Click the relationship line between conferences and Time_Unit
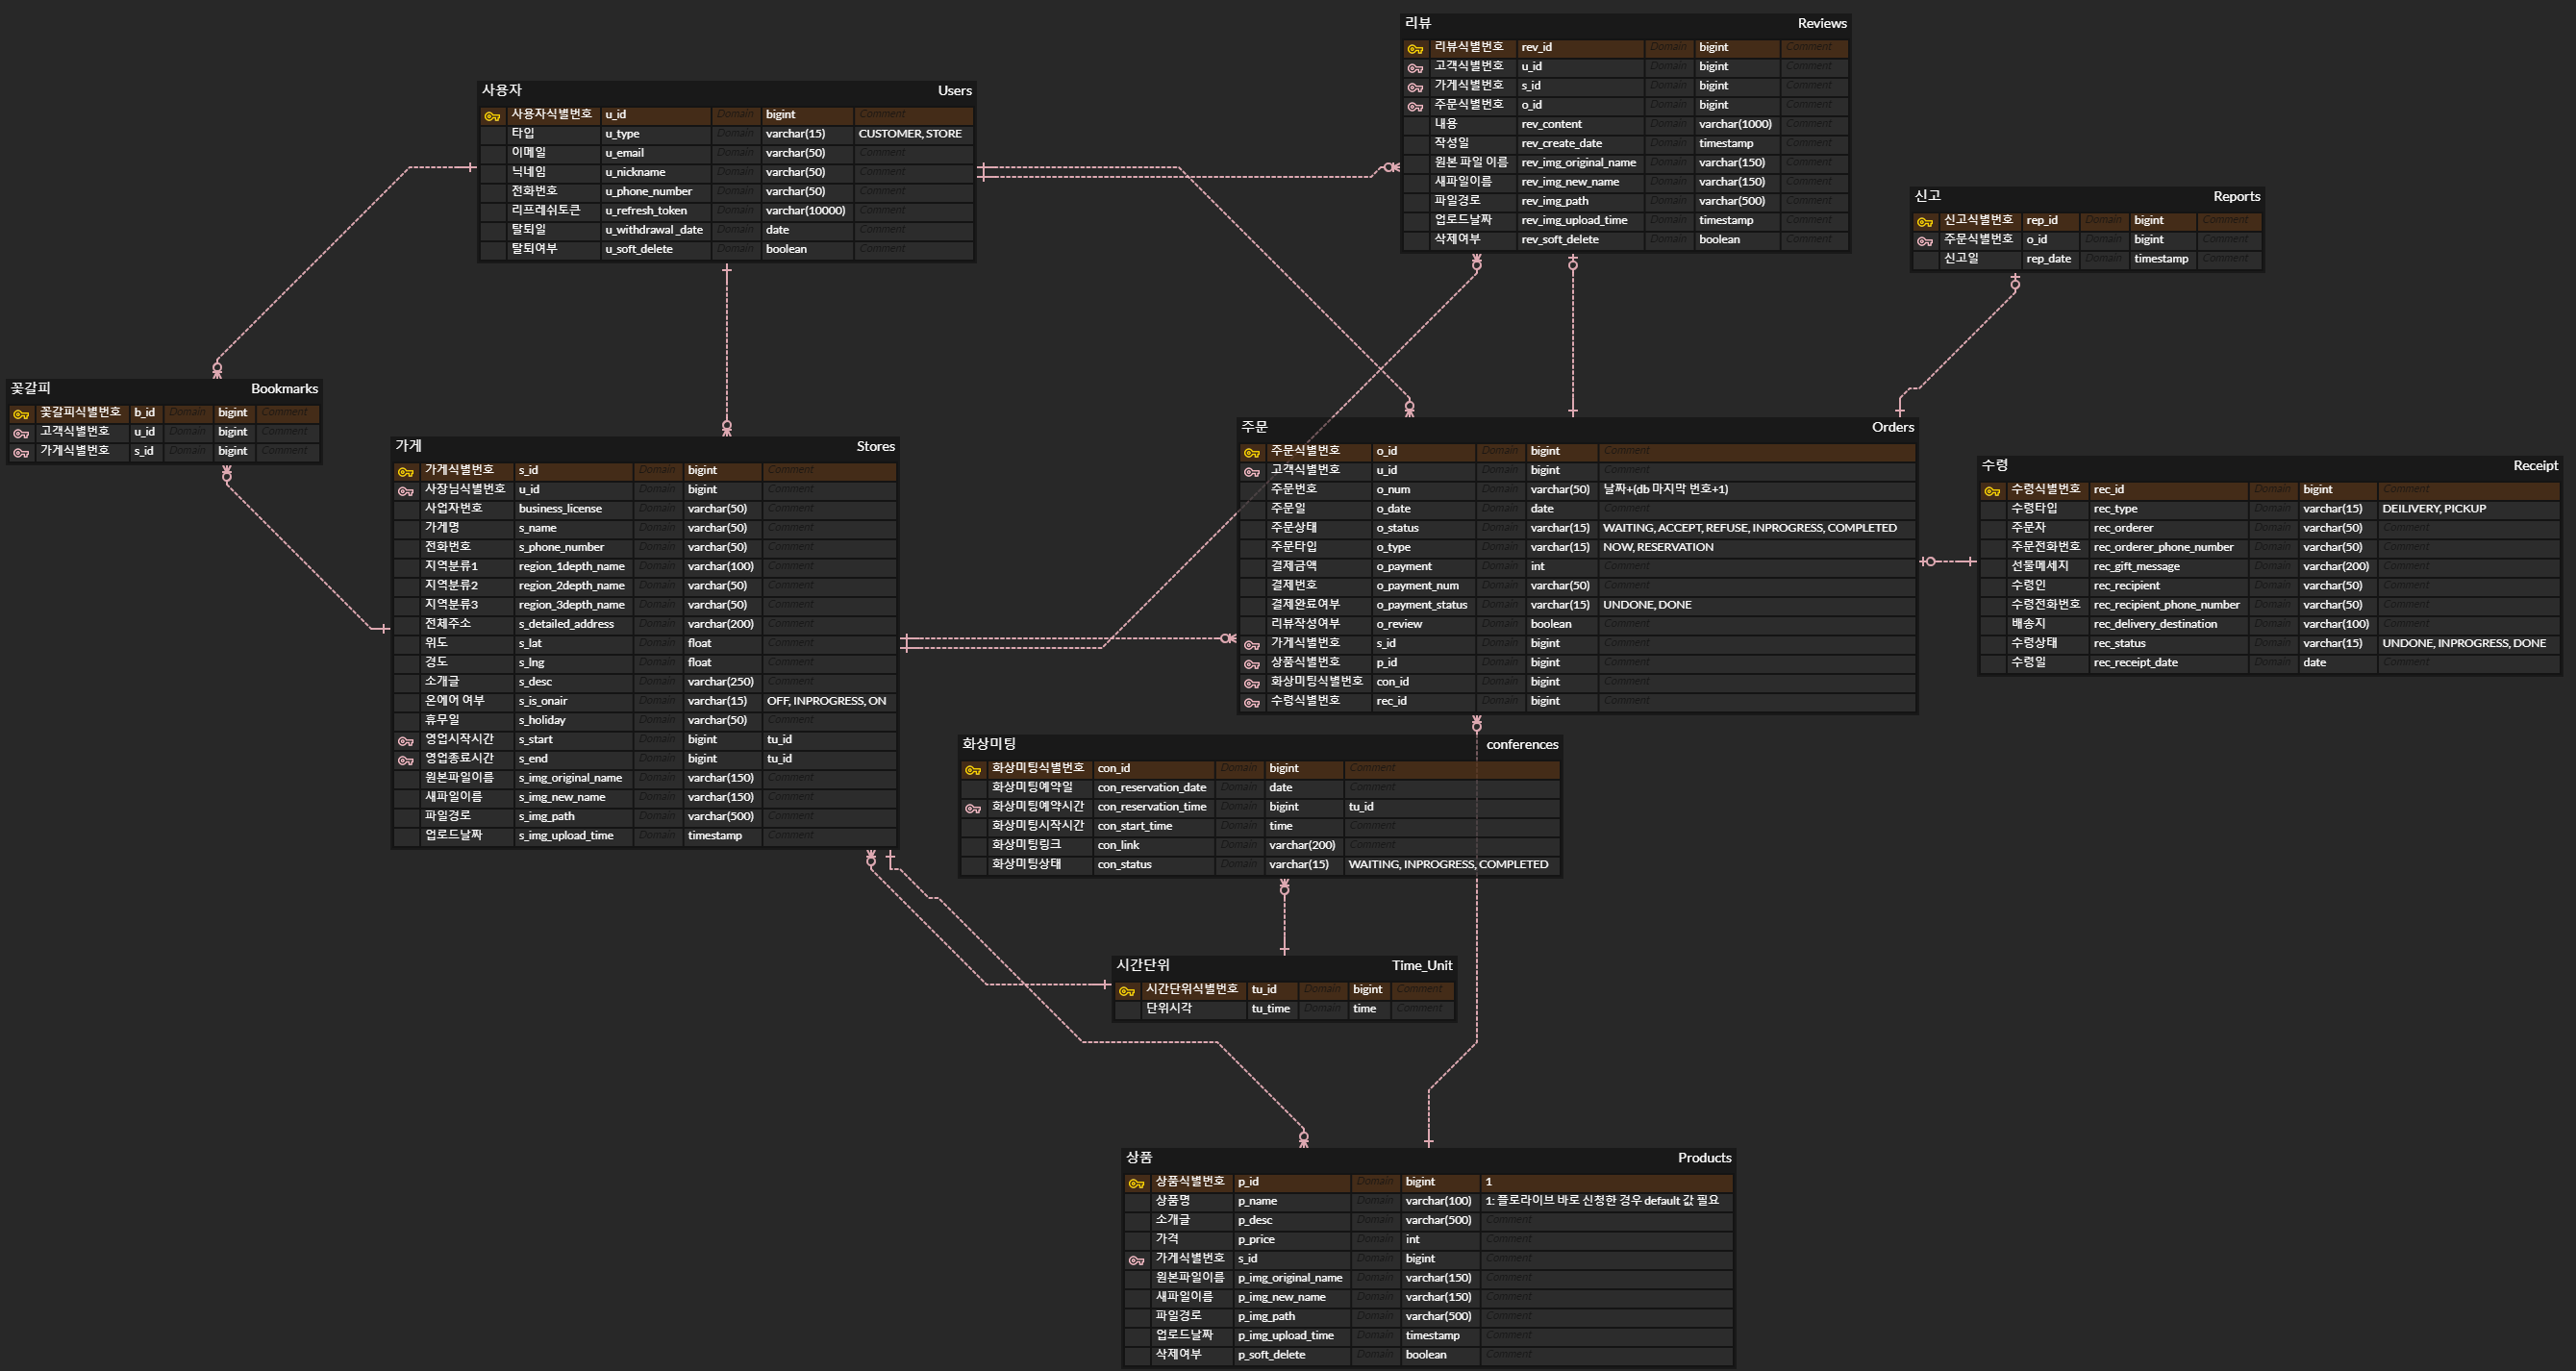Viewport: 2576px width, 1371px height. pos(1284,920)
